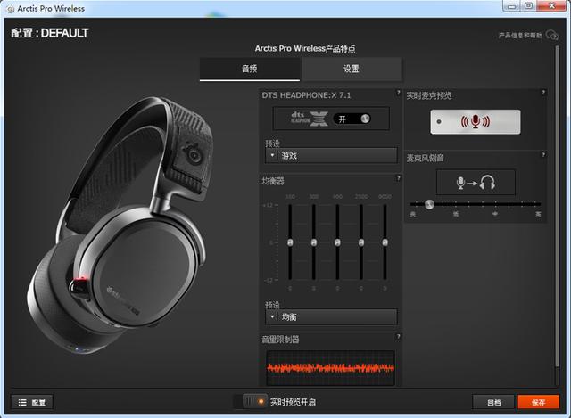Click the volume limiter waveform display
This screenshot has width=571, height=418.
330,367
